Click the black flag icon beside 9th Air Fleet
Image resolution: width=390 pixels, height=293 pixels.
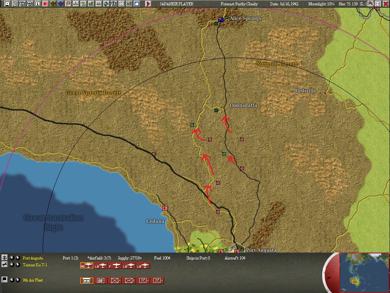[4, 280]
